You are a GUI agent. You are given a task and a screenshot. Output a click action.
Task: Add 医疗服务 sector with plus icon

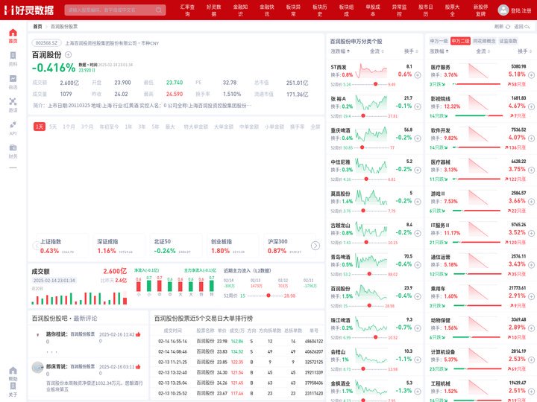(531, 75)
